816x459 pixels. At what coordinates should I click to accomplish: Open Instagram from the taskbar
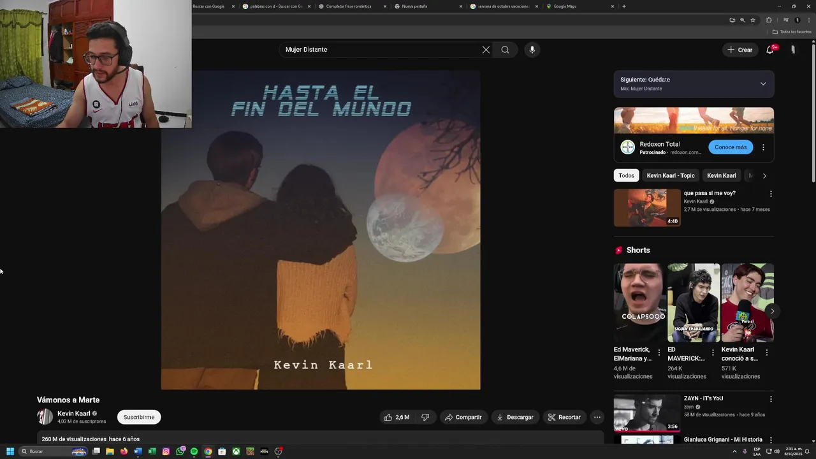[166, 451]
